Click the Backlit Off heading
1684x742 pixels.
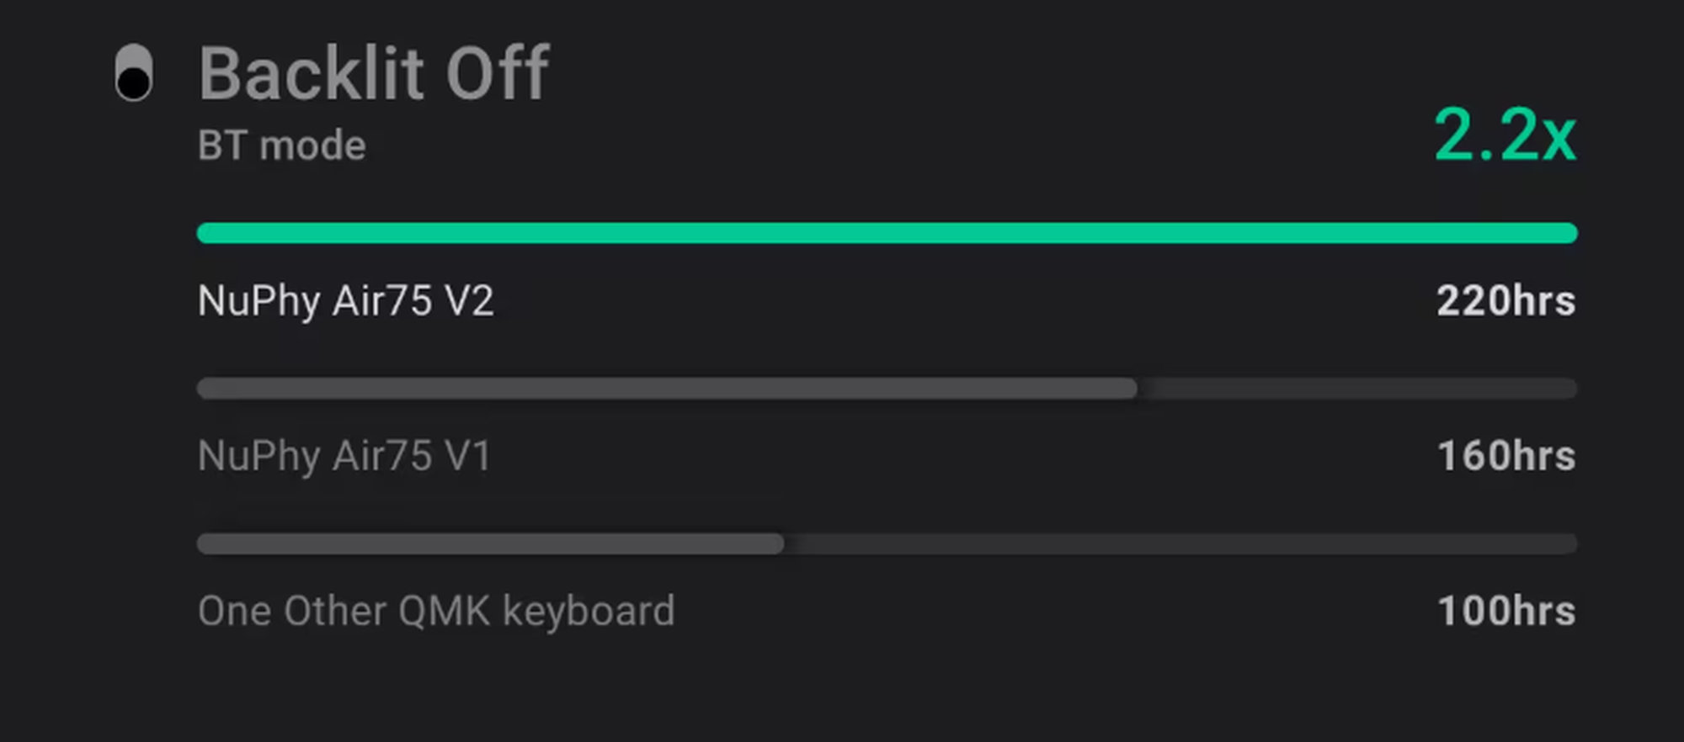coord(374,74)
